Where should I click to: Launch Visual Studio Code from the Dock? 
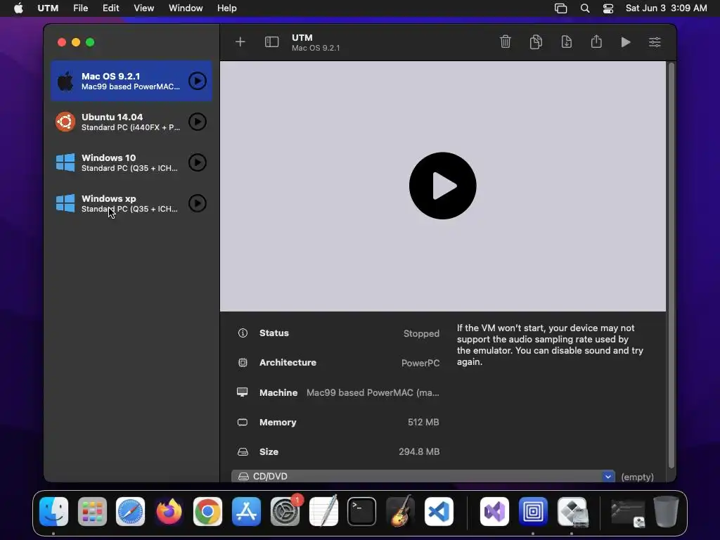click(x=439, y=511)
